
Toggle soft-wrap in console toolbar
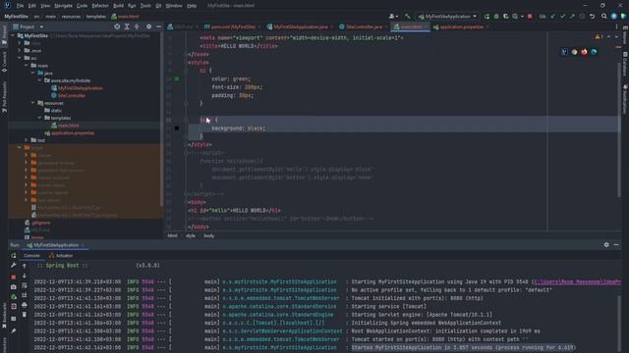coord(24,285)
